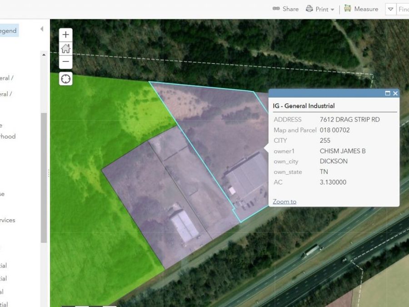Open the Share link option
The width and height of the screenshot is (409, 307).
(286, 9)
